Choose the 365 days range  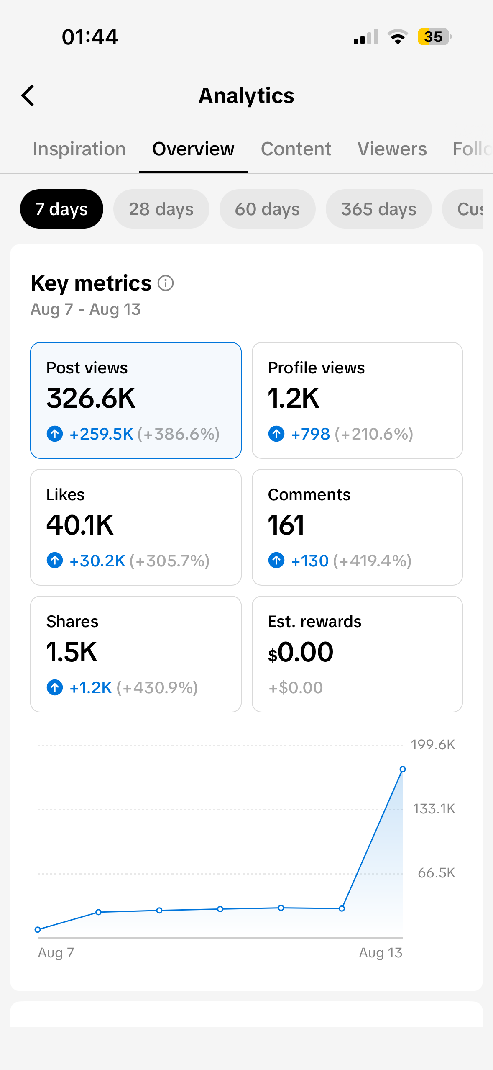coord(378,209)
